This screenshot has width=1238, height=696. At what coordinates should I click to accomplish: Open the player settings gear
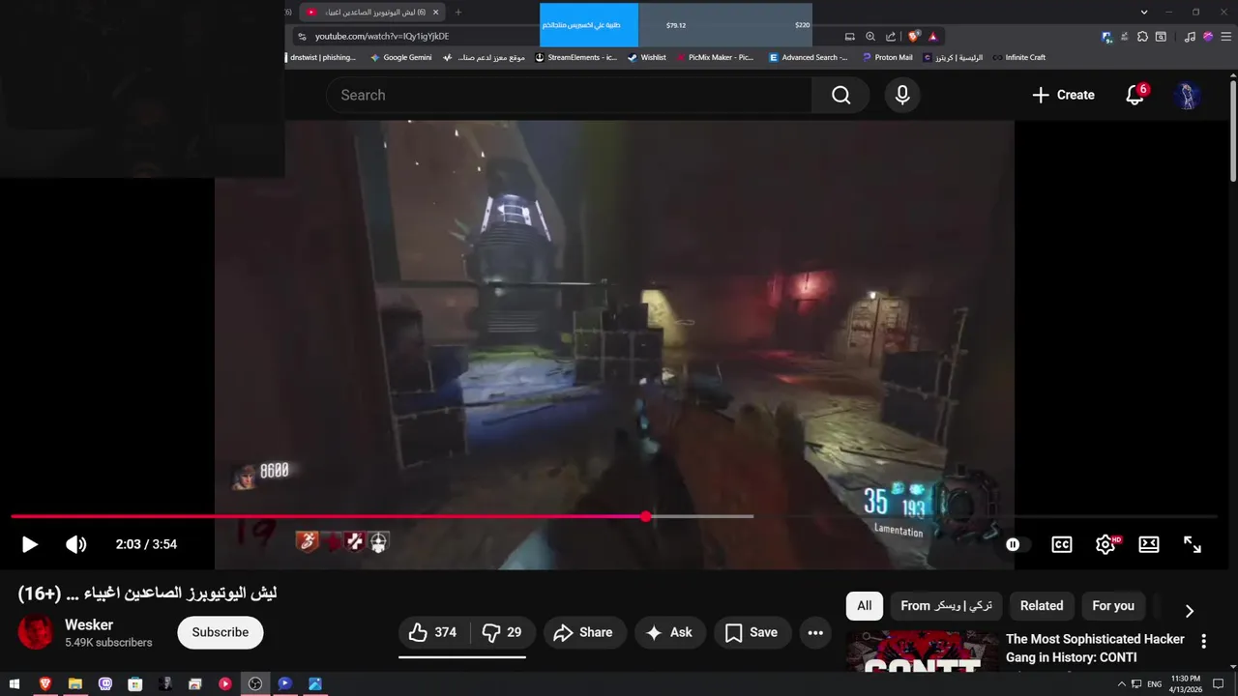[1105, 544]
